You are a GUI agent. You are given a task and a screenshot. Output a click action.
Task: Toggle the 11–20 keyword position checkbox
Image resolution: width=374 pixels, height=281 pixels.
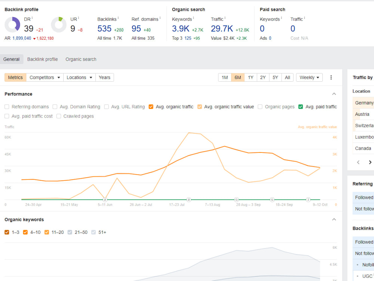pyautogui.click(x=47, y=232)
